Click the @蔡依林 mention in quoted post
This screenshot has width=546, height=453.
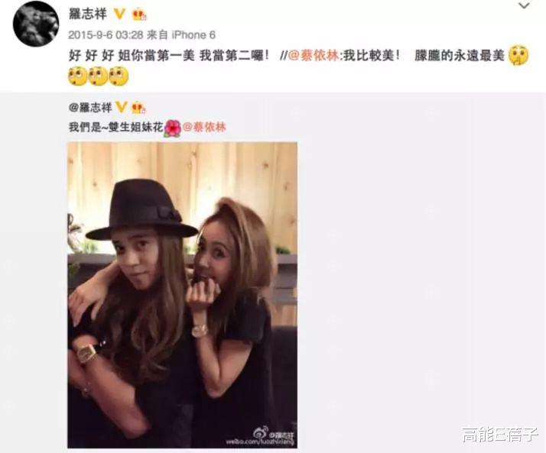pyautogui.click(x=204, y=127)
